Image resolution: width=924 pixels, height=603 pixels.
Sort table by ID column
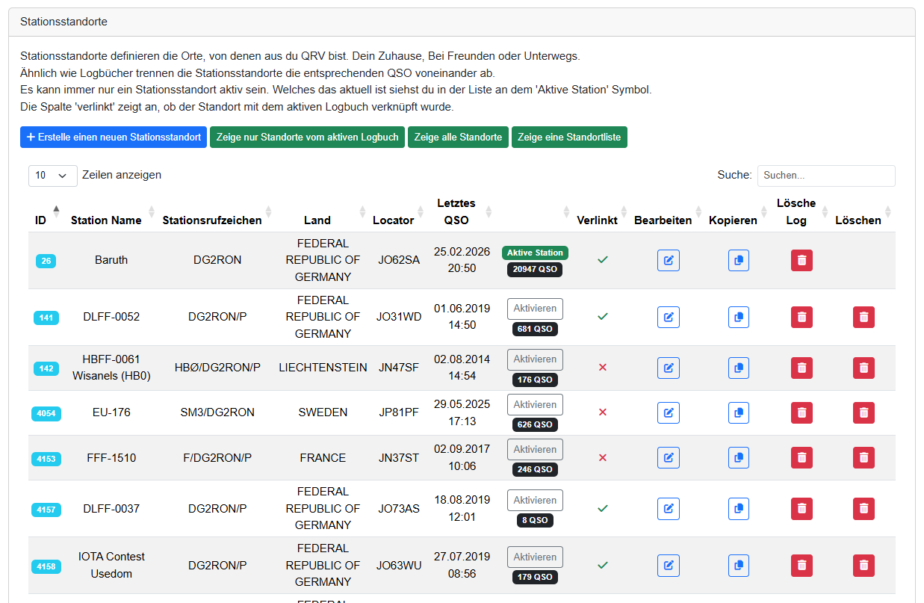point(41,220)
